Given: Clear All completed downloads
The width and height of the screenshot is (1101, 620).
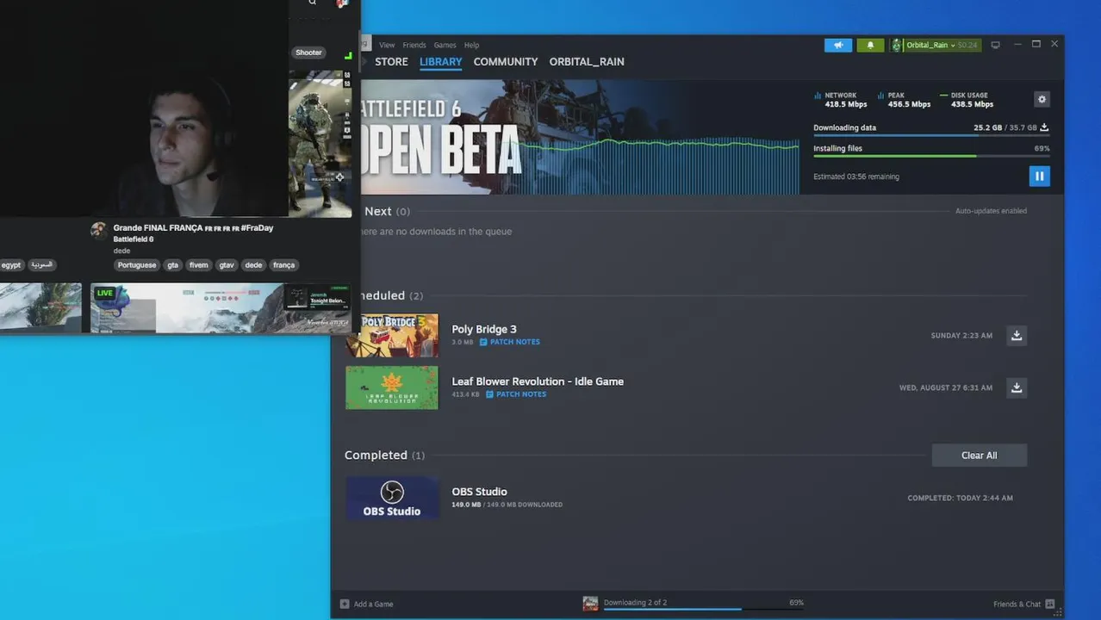Looking at the screenshot, I should coord(979,456).
